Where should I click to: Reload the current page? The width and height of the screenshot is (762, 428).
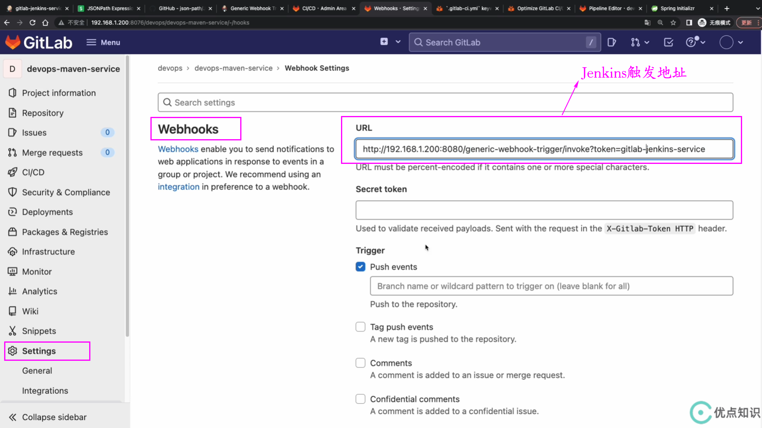pyautogui.click(x=32, y=23)
